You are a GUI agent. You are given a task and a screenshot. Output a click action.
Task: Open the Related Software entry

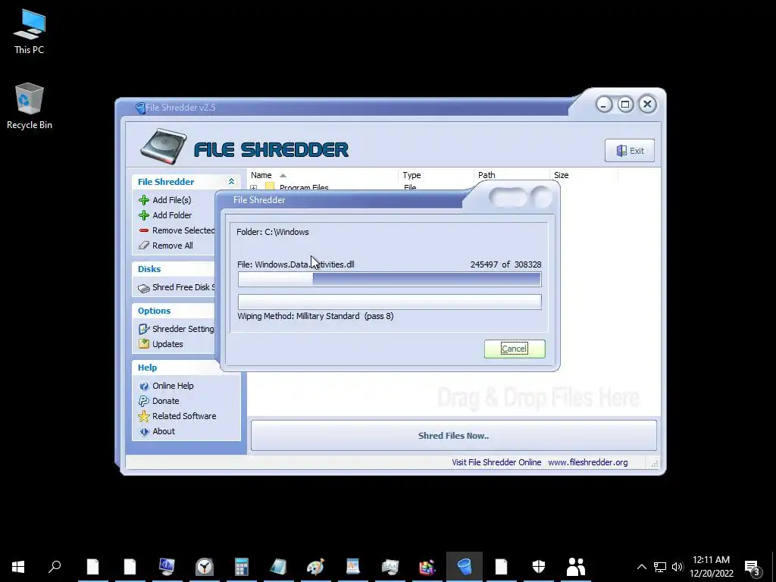(184, 416)
